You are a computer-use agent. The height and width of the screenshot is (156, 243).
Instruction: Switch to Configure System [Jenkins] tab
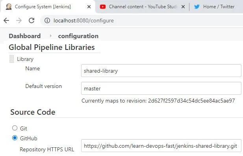pos(48,7)
